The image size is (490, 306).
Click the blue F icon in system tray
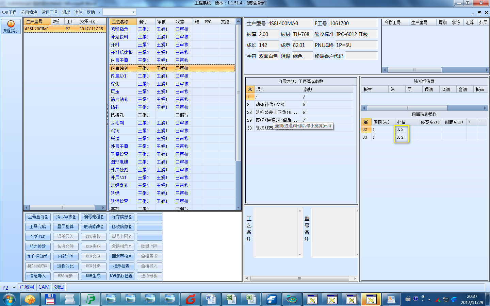click(x=454, y=300)
